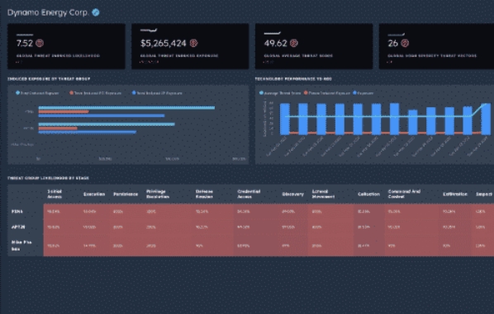Select the FIN6 row label
This screenshot has width=494, height=314.
click(17, 212)
